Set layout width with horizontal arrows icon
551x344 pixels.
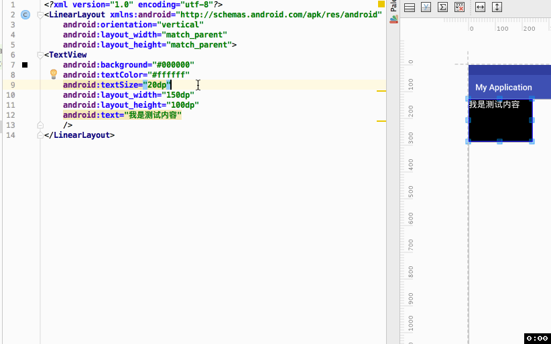point(480,7)
